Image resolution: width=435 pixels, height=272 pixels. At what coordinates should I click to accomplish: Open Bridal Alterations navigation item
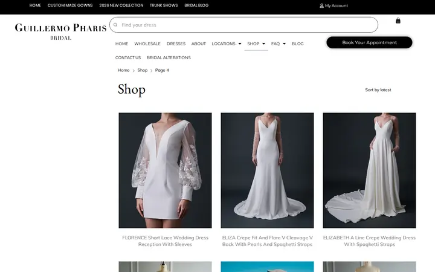point(169,57)
